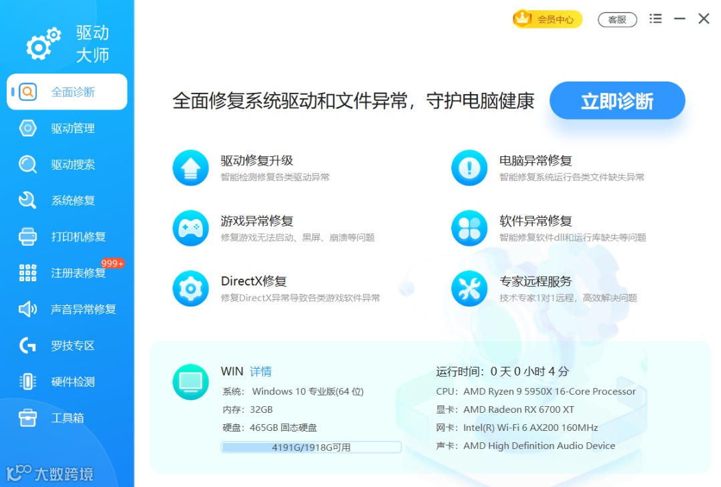
Task: Open the hamburger list menu icon
Action: (x=656, y=19)
